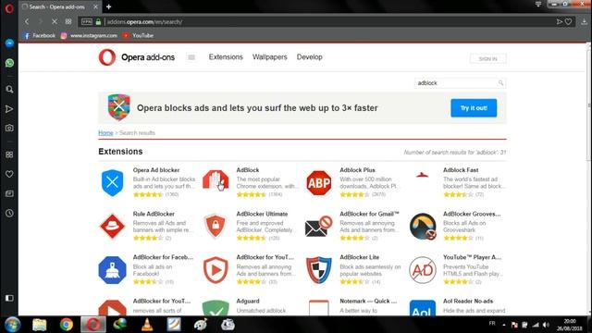Open the Develop menu item

(309, 57)
